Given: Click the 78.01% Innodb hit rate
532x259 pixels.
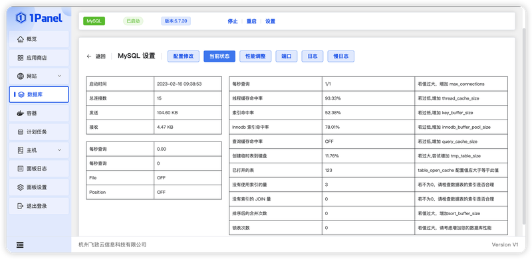Looking at the screenshot, I should (x=332, y=127).
